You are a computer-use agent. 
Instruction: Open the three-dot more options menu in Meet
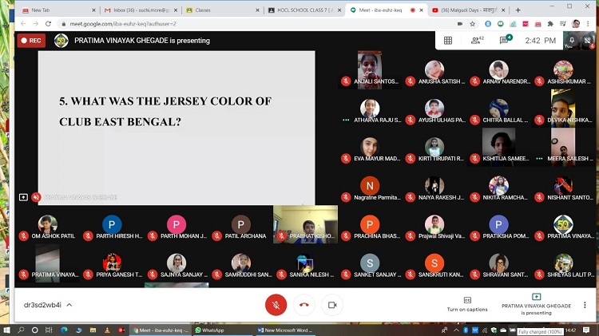point(585,304)
